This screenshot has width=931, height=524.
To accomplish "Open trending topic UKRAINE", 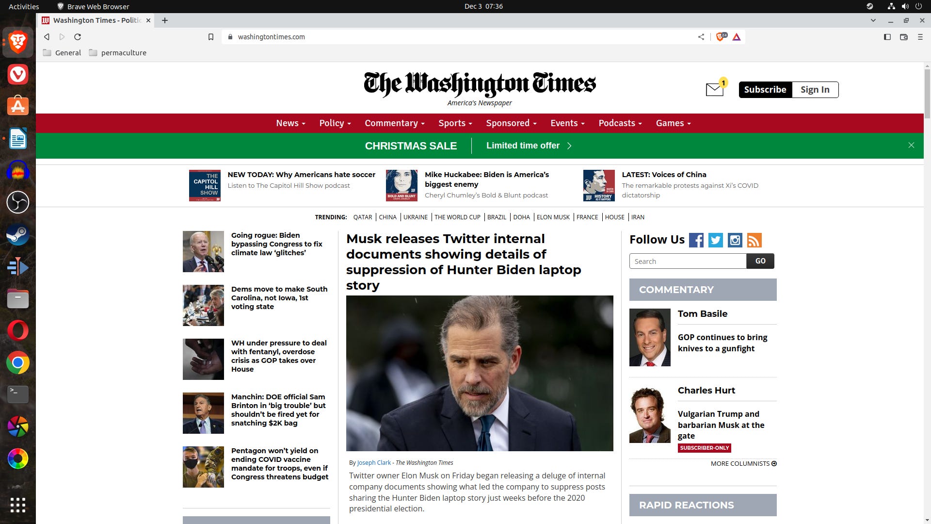I will [x=416, y=217].
